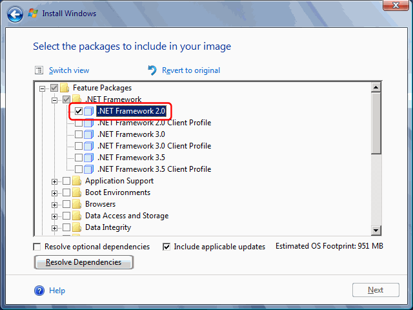
Task: Collapse the Feature Packages tree node
Action: tap(42, 88)
